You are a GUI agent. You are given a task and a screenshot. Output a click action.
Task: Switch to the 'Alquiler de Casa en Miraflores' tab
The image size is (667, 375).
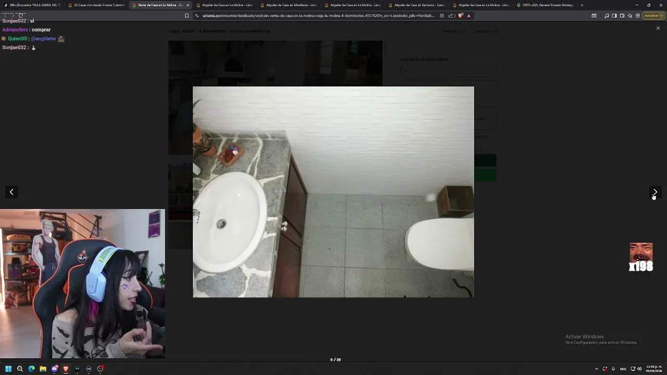[290, 5]
